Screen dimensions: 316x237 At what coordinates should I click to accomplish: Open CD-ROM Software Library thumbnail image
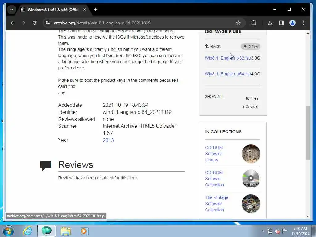pyautogui.click(x=251, y=154)
